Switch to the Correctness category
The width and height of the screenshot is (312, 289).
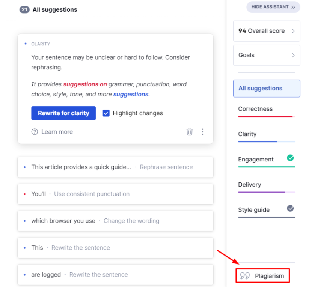[x=267, y=111]
